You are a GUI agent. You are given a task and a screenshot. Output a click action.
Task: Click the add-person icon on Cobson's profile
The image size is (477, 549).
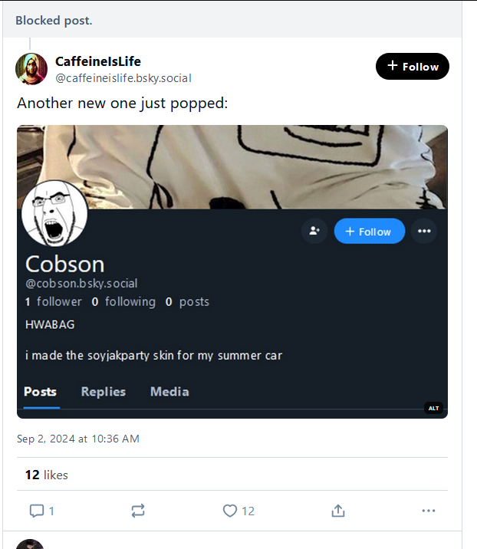point(314,232)
